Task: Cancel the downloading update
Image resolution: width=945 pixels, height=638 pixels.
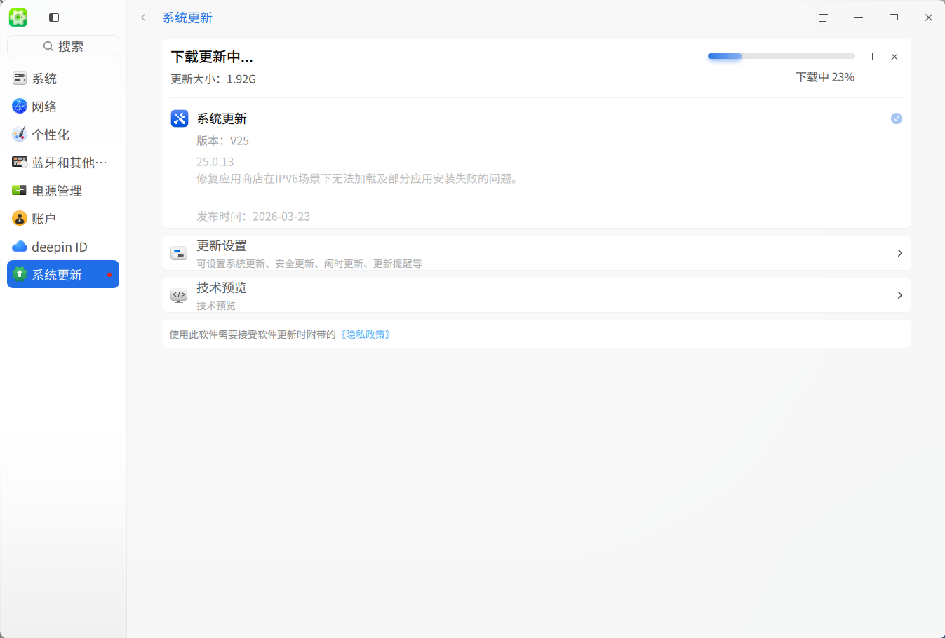Action: (894, 56)
